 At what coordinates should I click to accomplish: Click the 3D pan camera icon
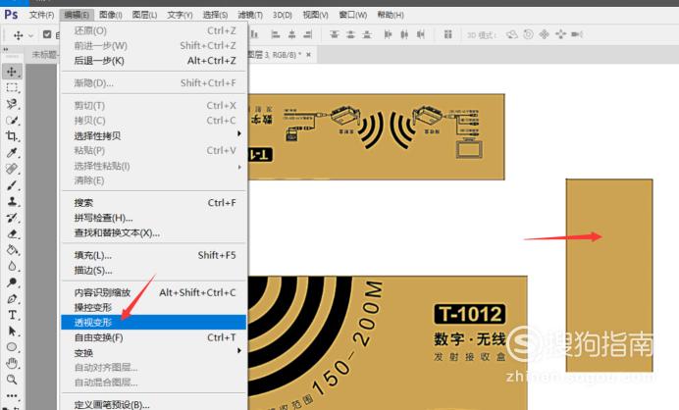point(545,34)
